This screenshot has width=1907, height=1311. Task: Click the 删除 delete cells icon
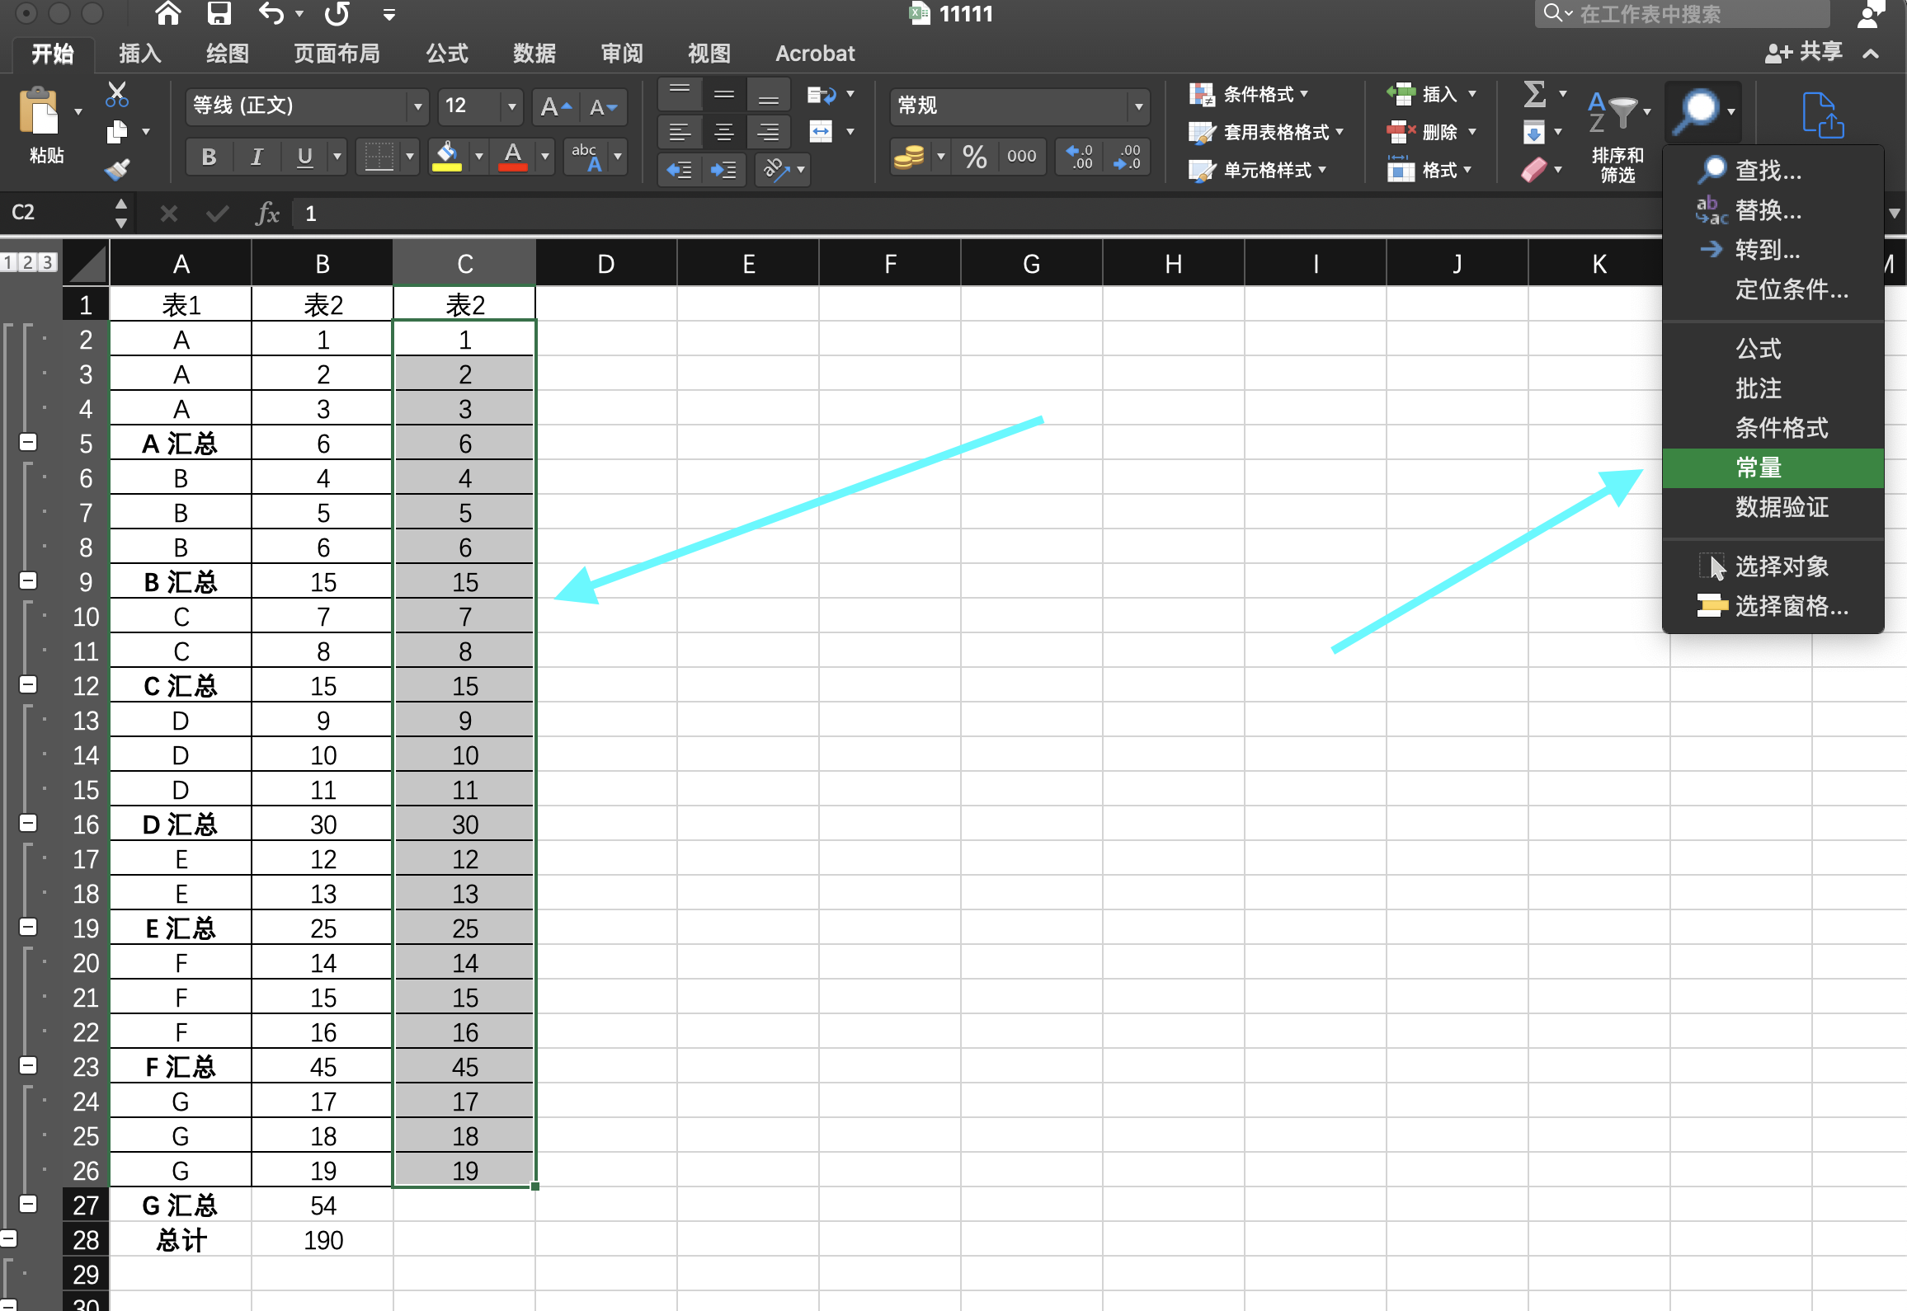click(x=1401, y=132)
